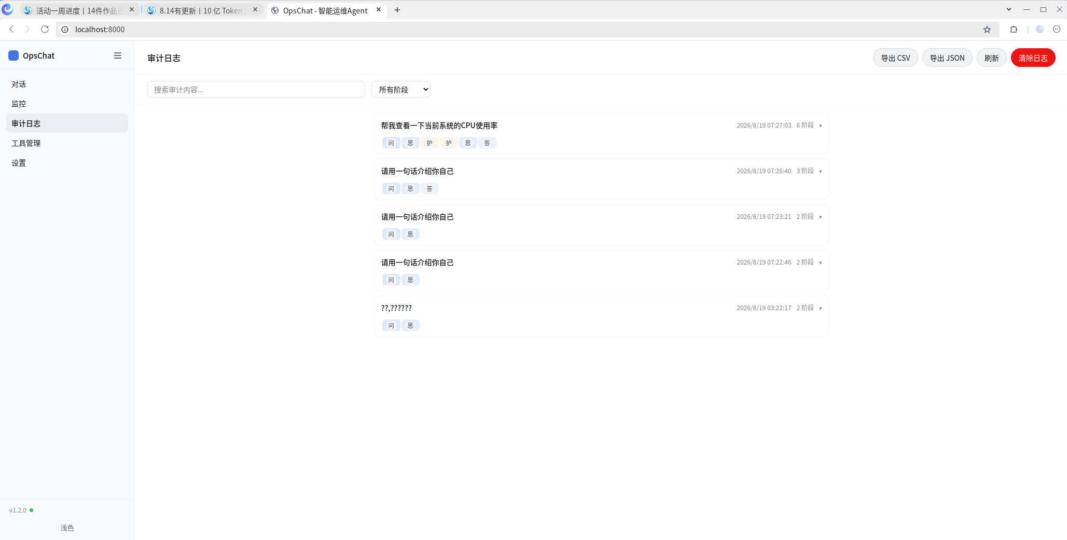Click the 2026/8/19 07:23:21 timestamp
The image size is (1067, 540).
764,217
